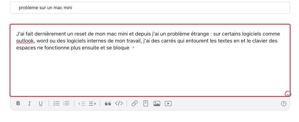This screenshot has width=299, height=122.
Task: Insert a numbered list
Action: click(56, 103)
